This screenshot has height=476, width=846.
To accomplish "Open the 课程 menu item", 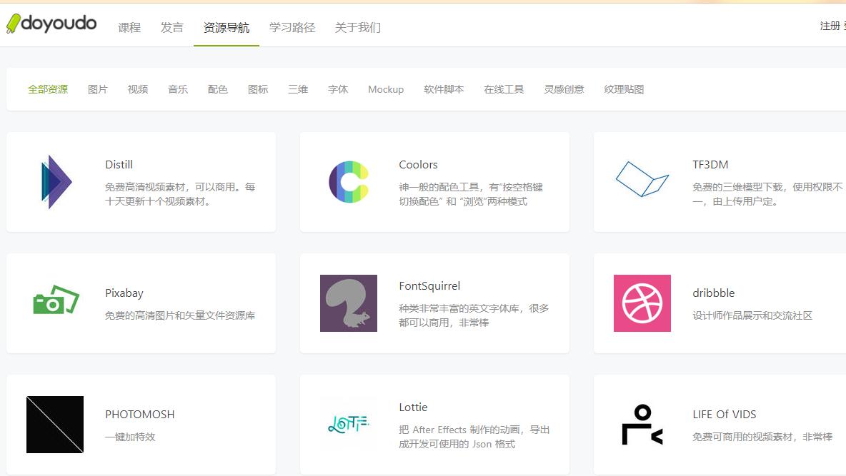I will click(x=129, y=27).
